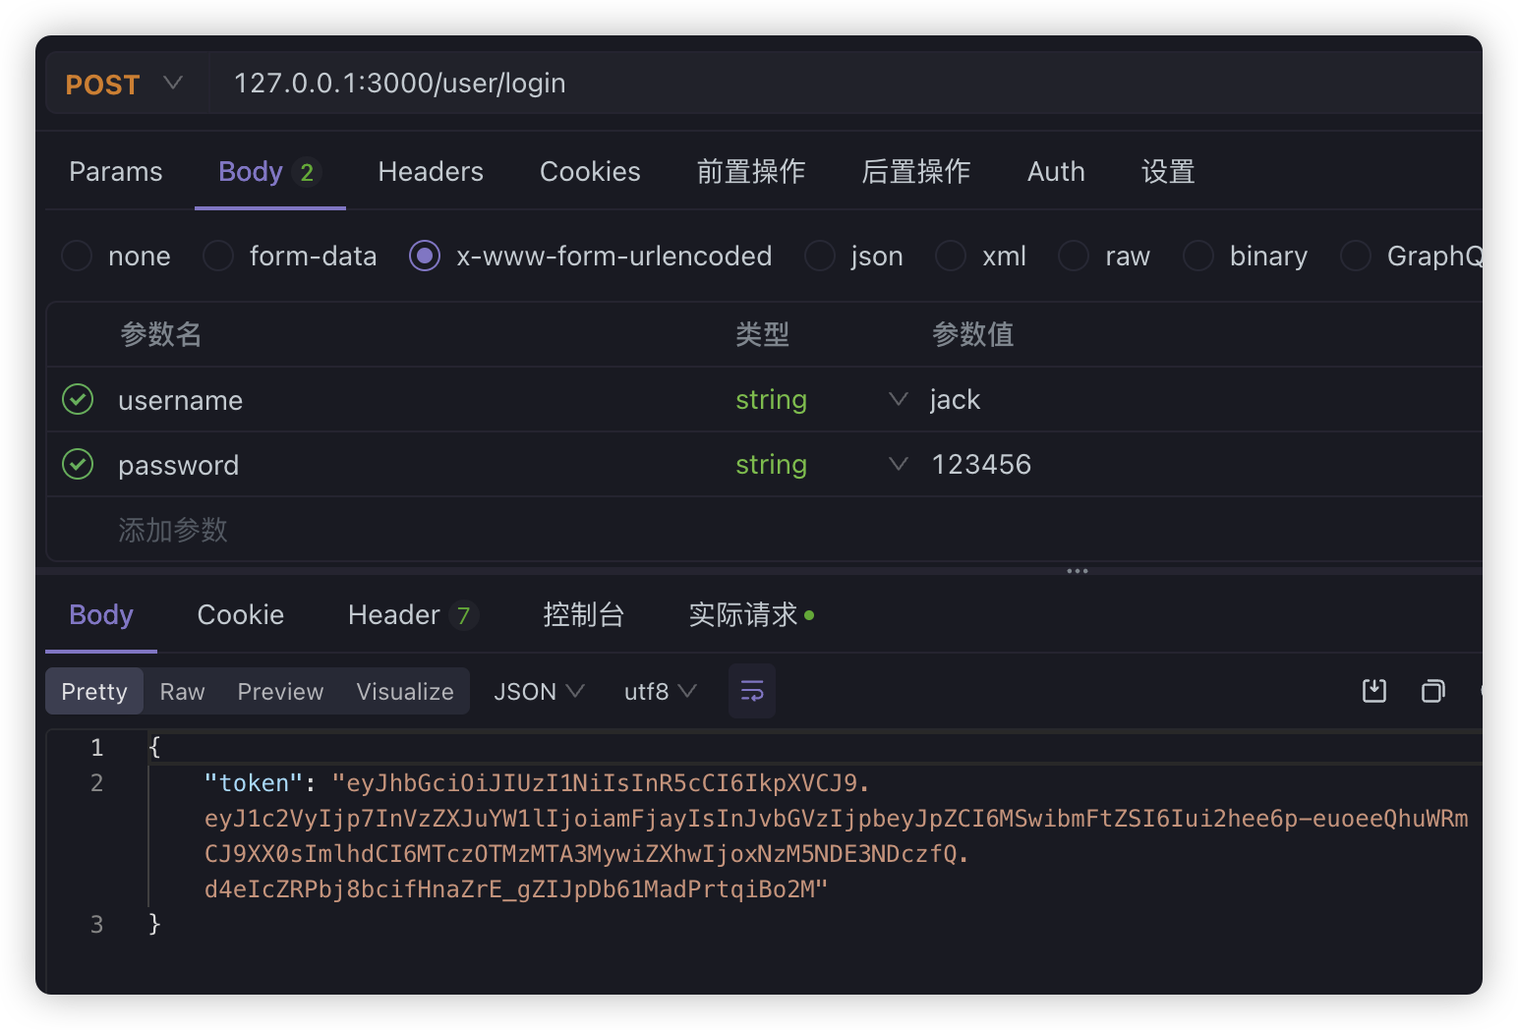Click the download response icon
Image resolution: width=1518 pixels, height=1030 pixels.
click(1373, 691)
